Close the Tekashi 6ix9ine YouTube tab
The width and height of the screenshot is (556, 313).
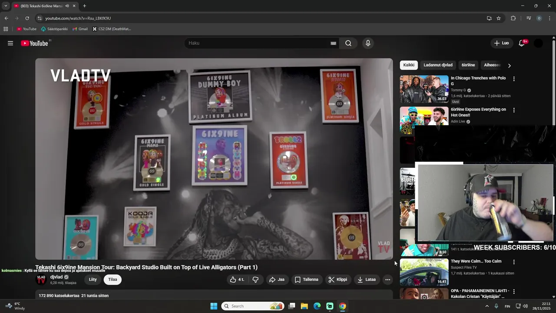tap(74, 6)
